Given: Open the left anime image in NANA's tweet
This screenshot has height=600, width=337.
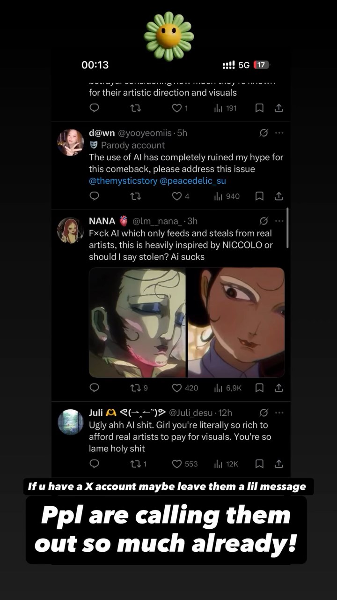Looking at the screenshot, I should (x=137, y=322).
